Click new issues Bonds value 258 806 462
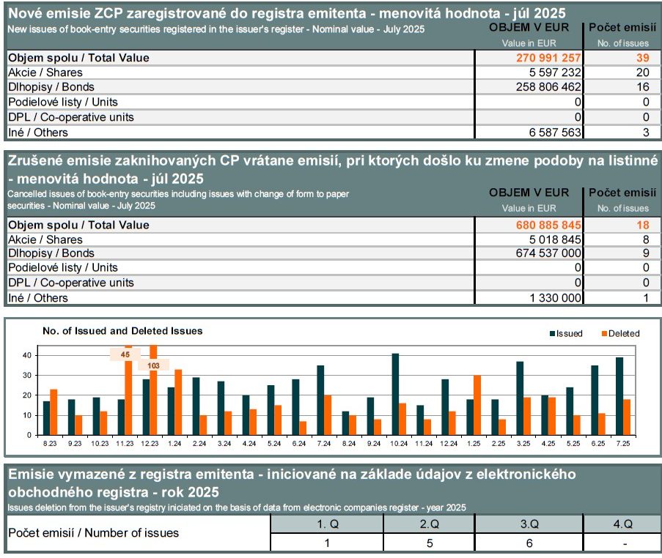This screenshot has width=662, height=558. (548, 87)
